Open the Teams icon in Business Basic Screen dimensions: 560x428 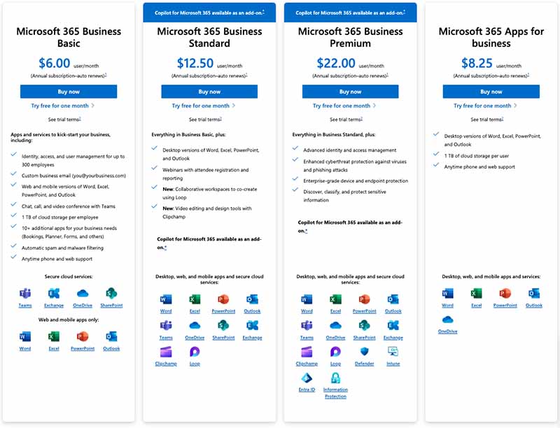[x=25, y=294]
